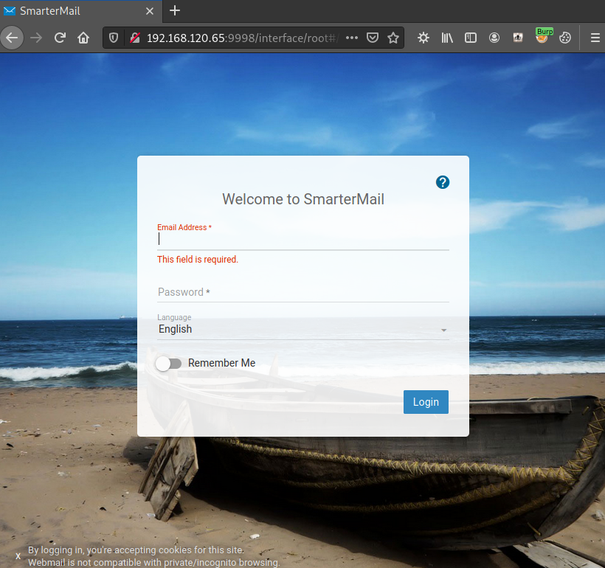Click the browser forward arrow button
Screen dimensions: 605x568
point(36,38)
